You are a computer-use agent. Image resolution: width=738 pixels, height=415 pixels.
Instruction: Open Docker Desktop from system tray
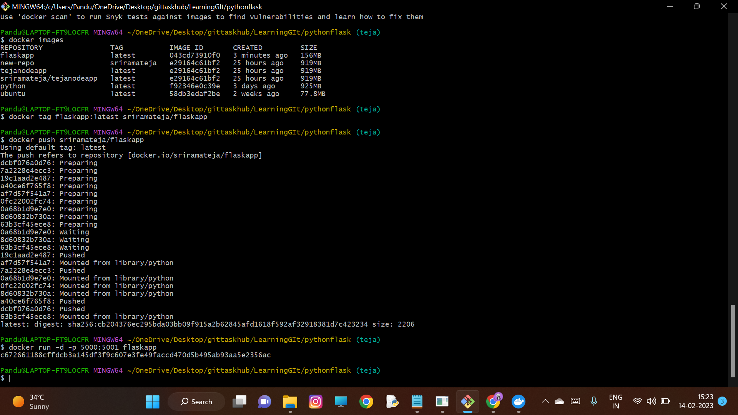[x=519, y=402]
